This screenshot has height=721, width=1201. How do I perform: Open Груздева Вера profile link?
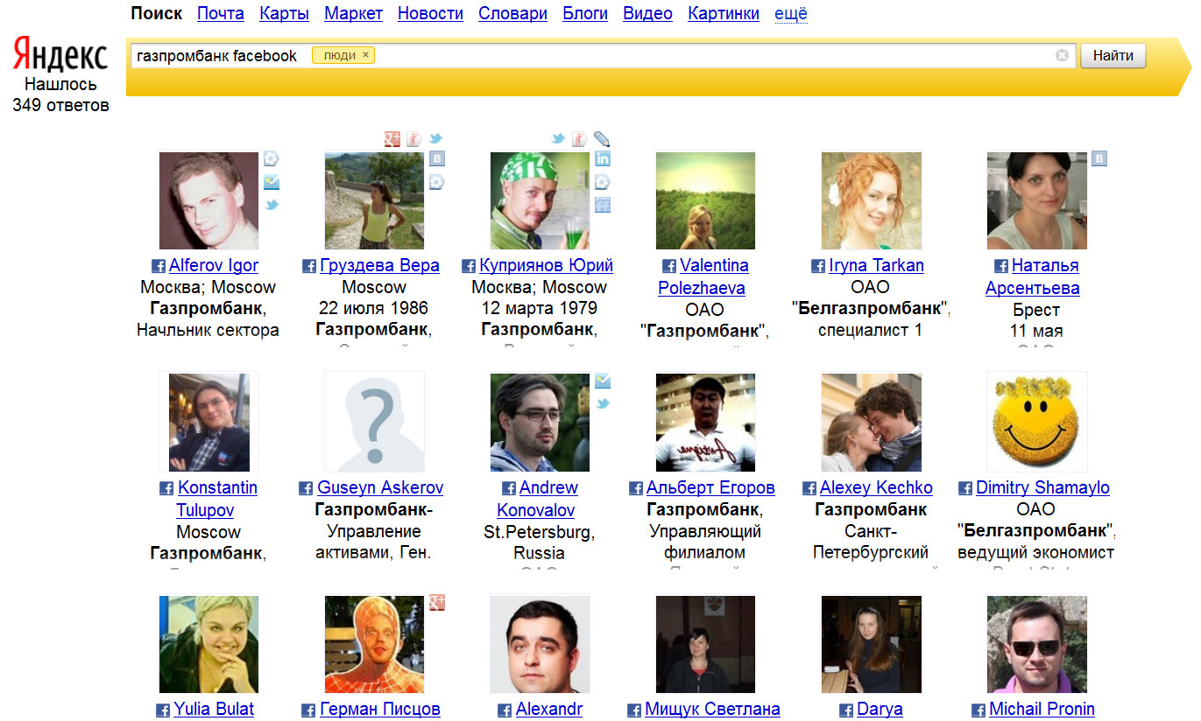point(379,266)
